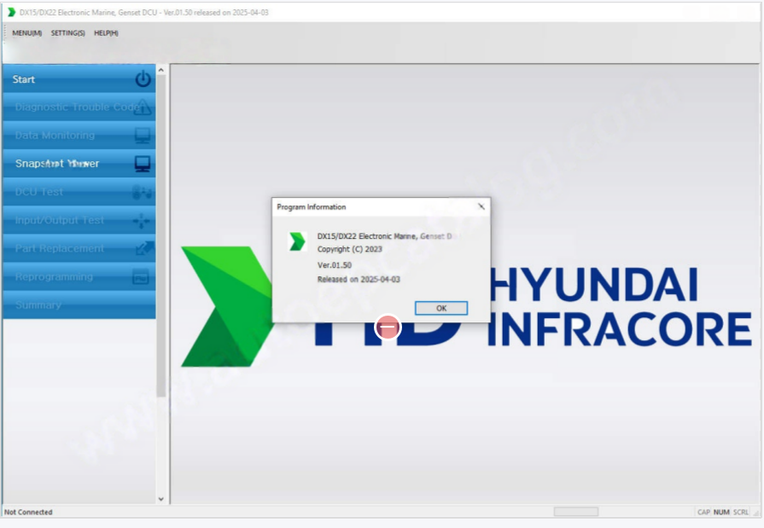This screenshot has height=528, width=764.
Task: Close the Program Information dialog
Action: tap(481, 206)
